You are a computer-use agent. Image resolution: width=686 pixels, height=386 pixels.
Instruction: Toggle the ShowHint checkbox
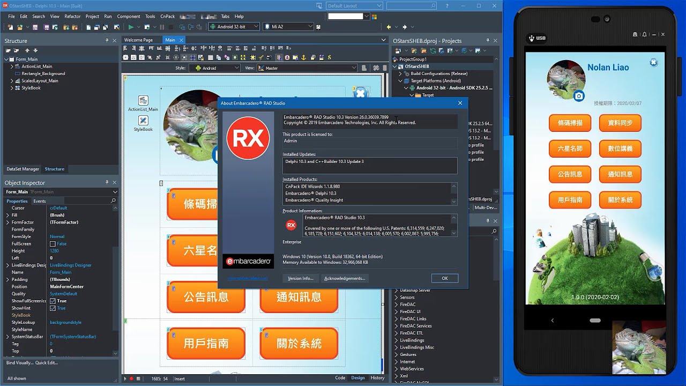click(53, 308)
